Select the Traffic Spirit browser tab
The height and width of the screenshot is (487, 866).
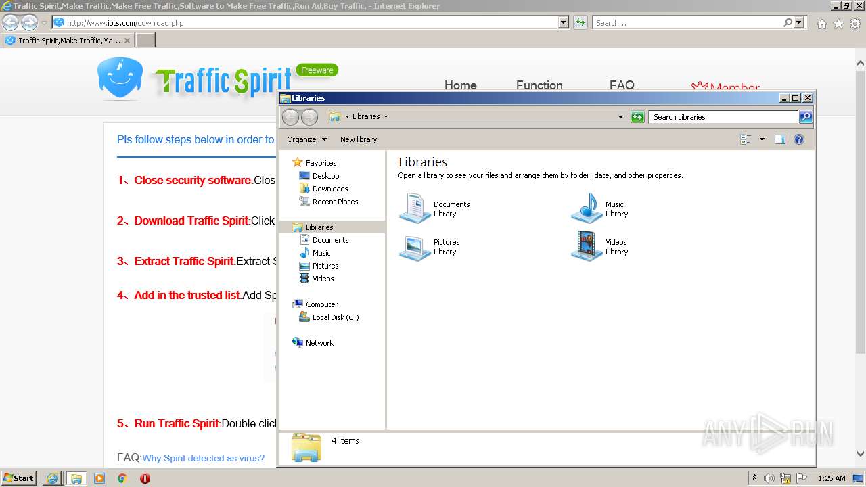click(x=68, y=41)
